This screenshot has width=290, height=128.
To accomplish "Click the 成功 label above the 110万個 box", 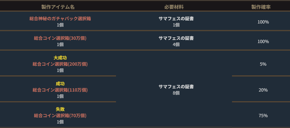I will pos(60,83).
